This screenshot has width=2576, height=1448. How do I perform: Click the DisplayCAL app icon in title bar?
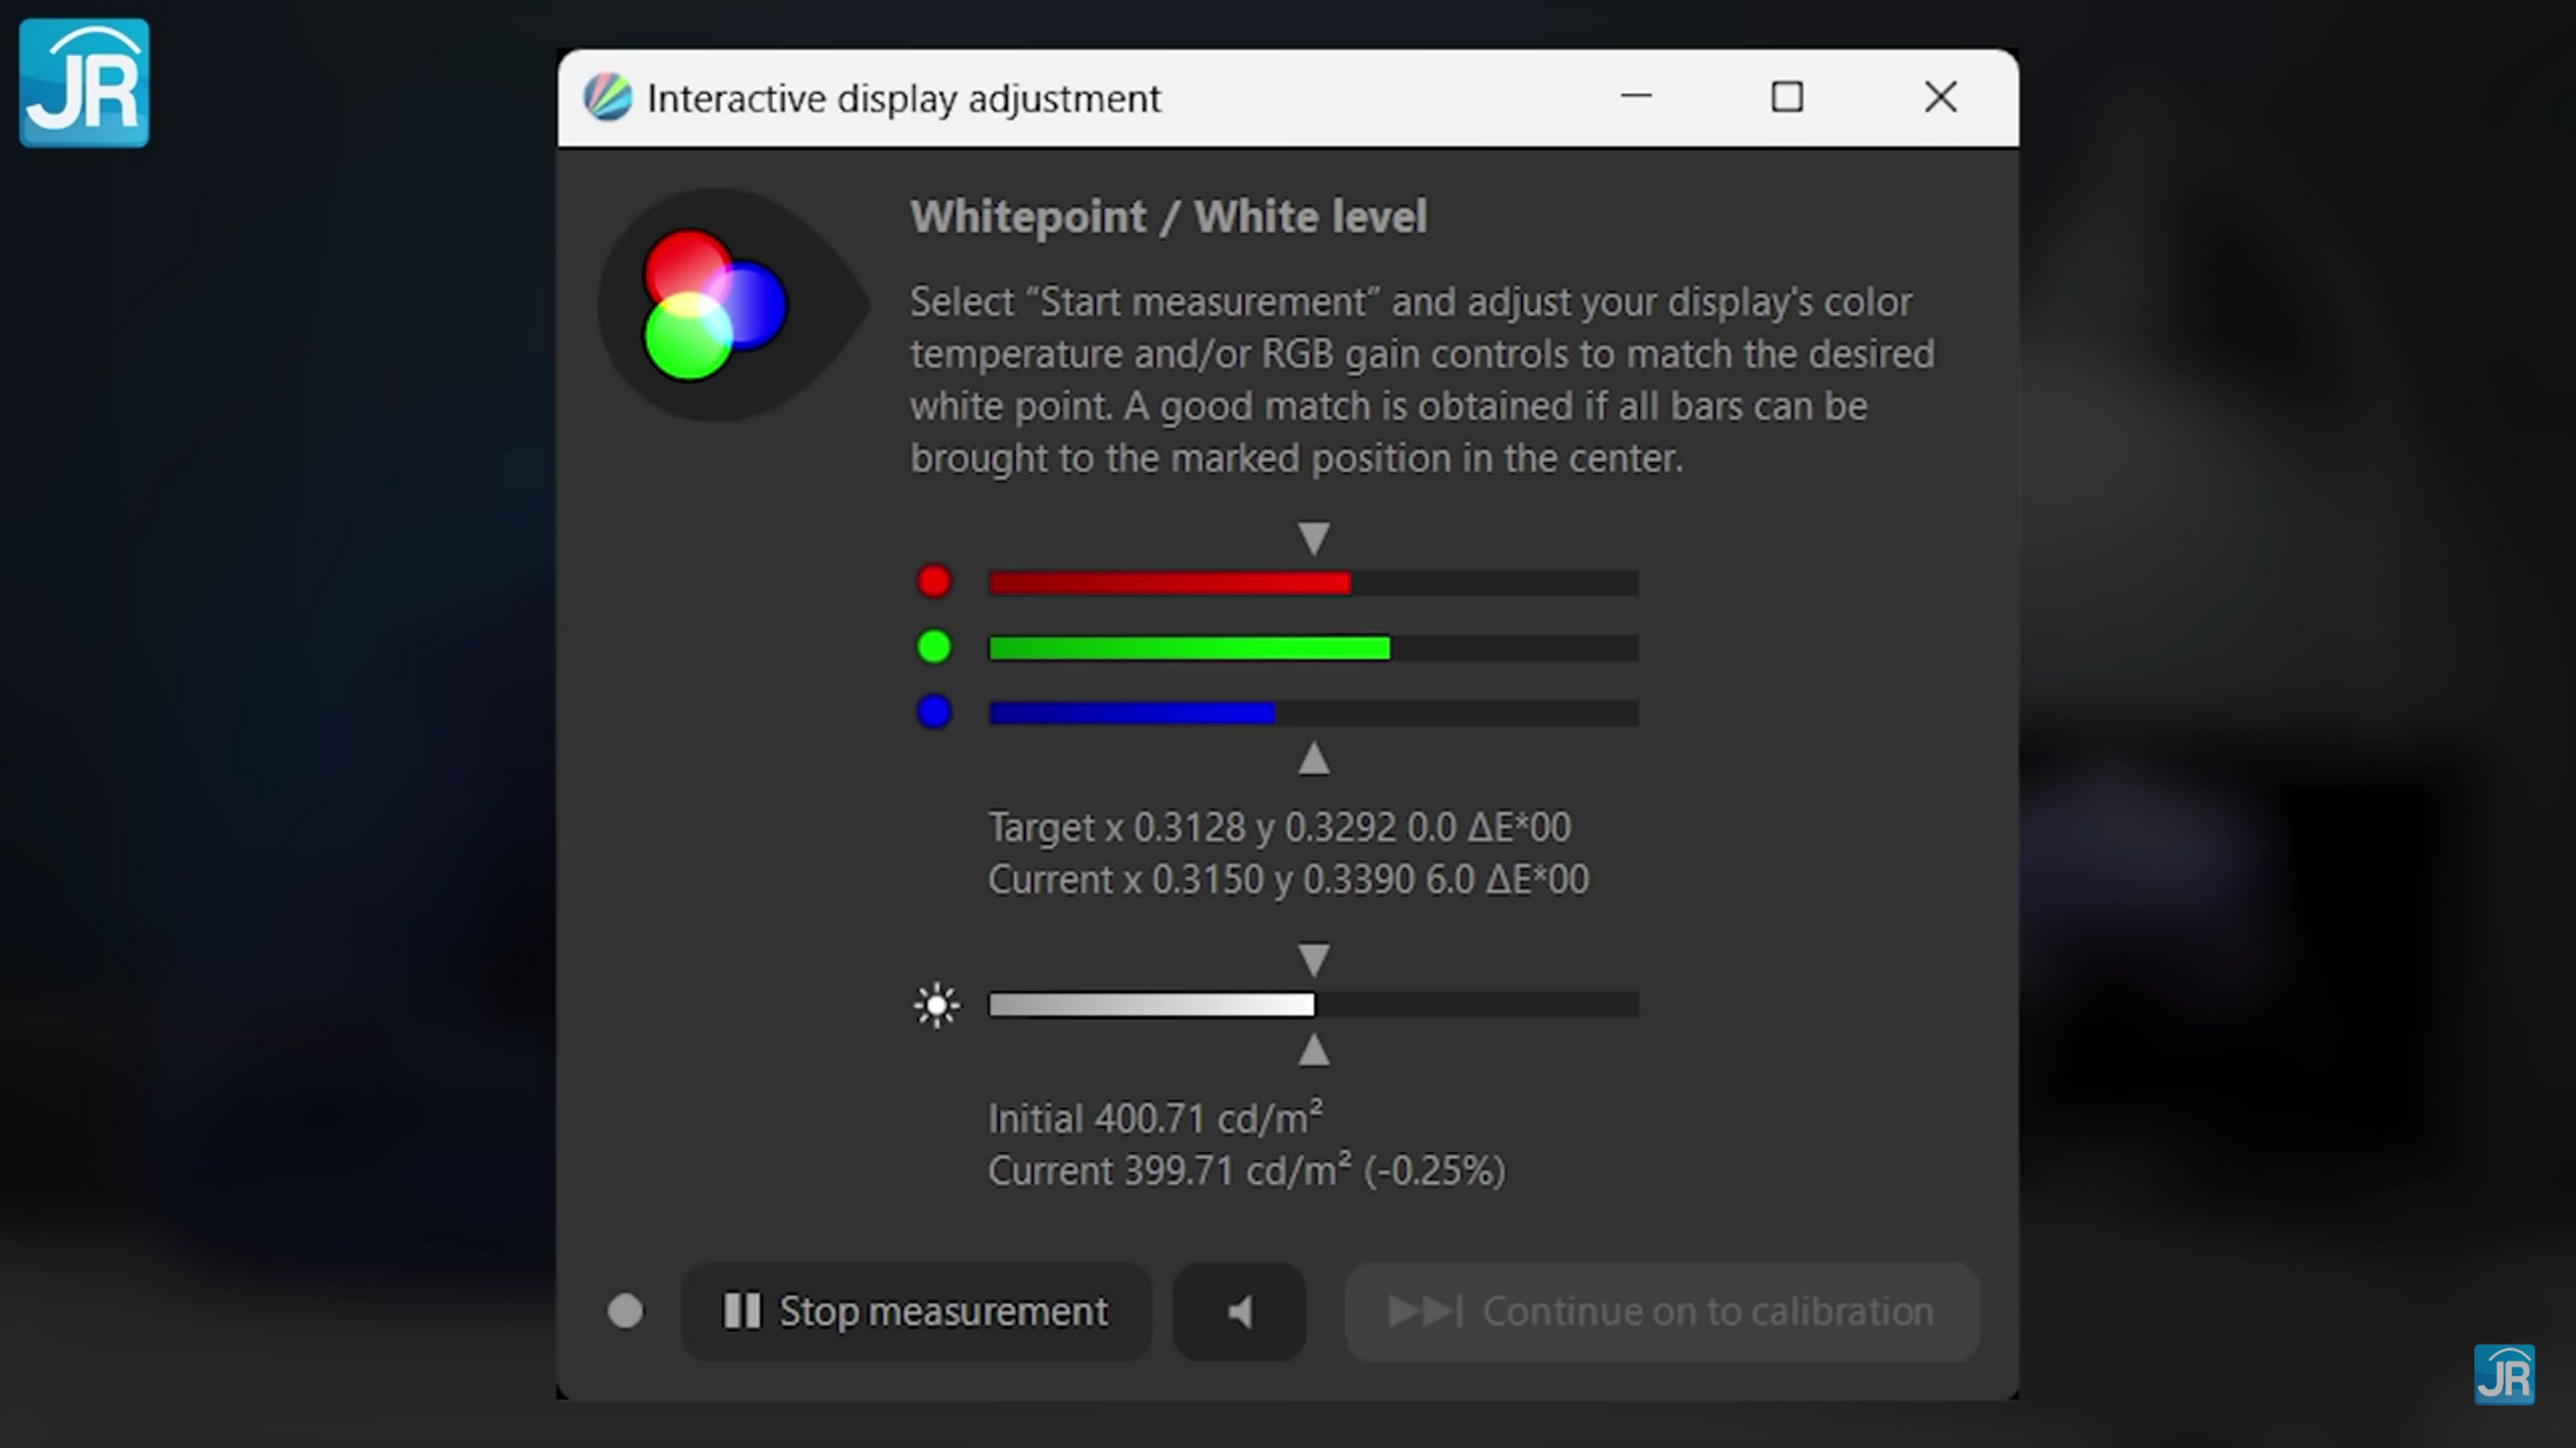tap(607, 98)
